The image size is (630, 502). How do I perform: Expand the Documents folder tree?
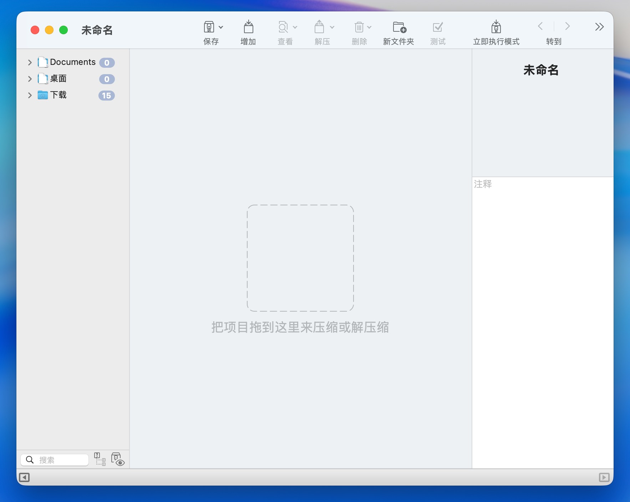[30, 62]
